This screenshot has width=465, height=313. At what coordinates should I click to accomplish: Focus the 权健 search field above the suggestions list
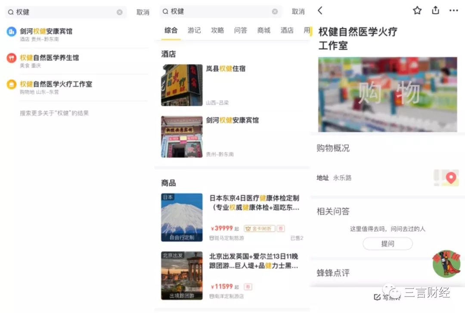point(66,12)
